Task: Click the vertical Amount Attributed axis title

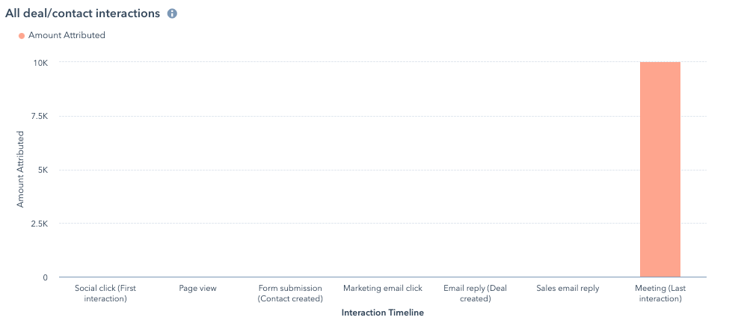Action: (x=20, y=169)
